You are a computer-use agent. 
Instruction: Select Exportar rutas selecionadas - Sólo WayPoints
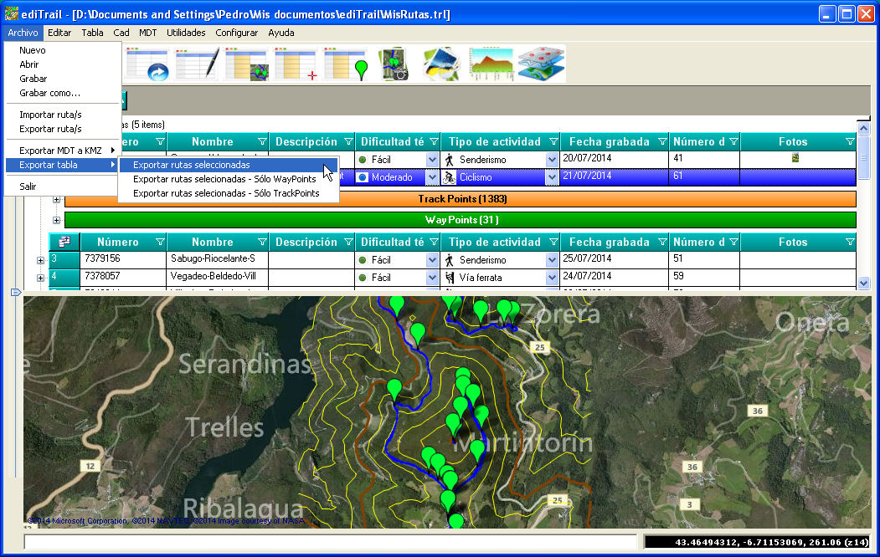coord(224,179)
